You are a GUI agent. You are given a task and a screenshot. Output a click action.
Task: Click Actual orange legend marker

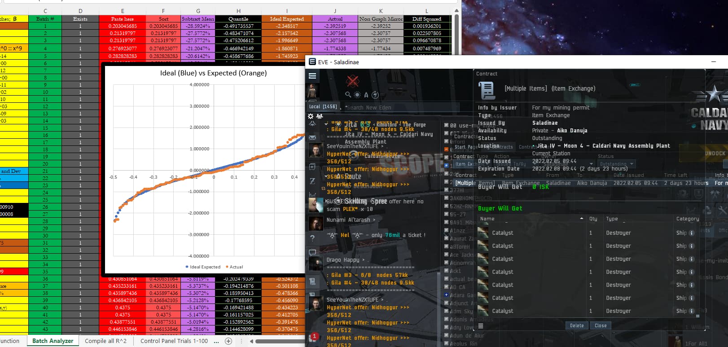(227, 267)
